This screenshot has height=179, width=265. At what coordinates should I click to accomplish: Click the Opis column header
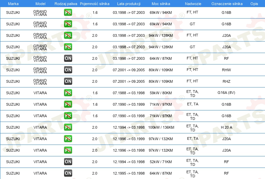point(254,3)
